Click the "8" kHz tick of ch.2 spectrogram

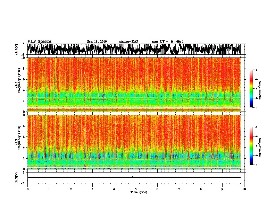coord(24,126)
